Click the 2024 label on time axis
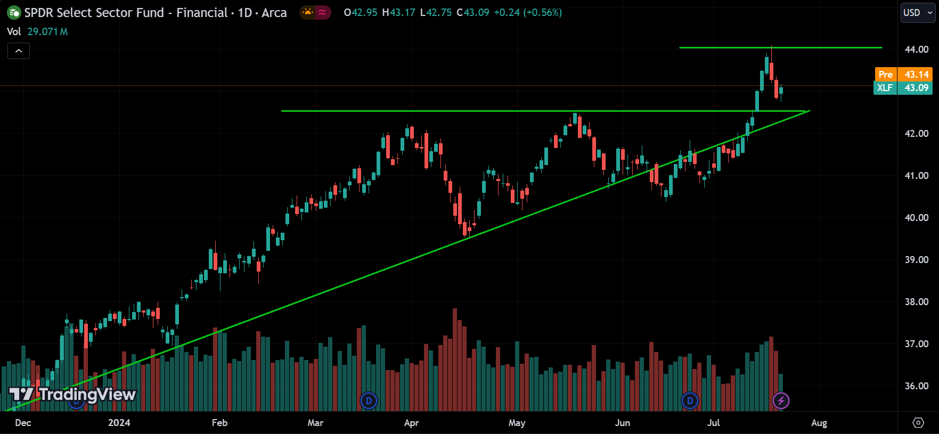 (x=119, y=423)
